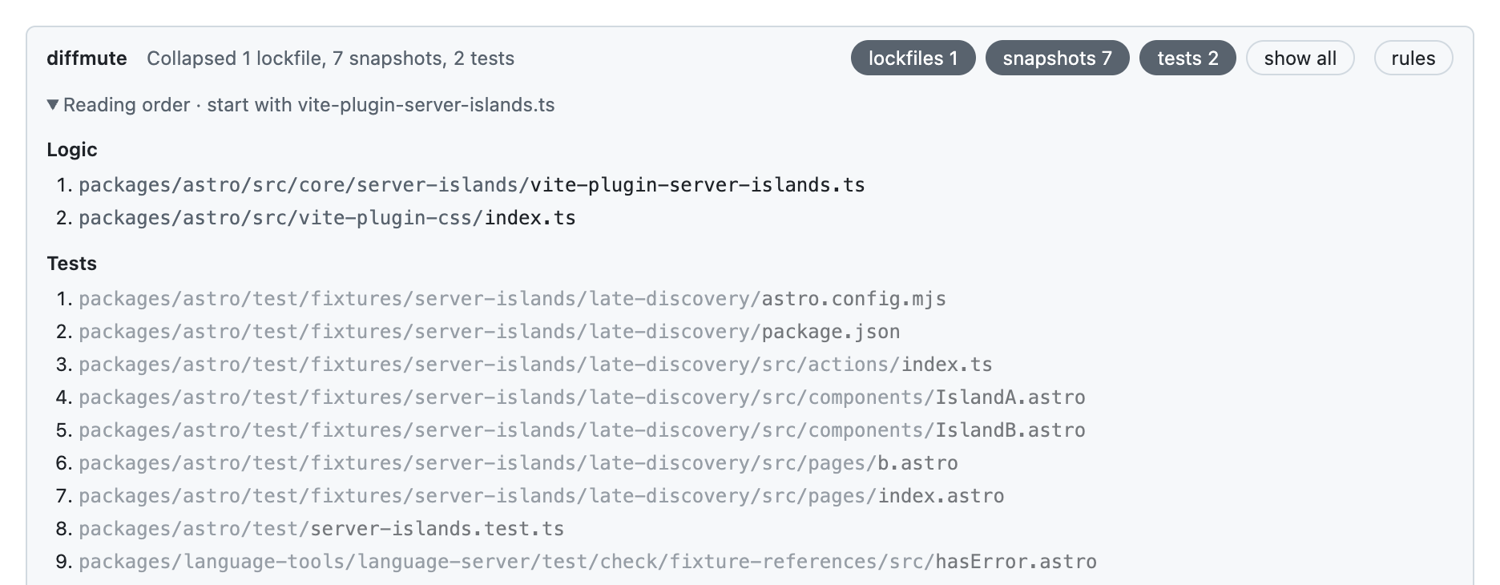Screen dimensions: 1500x585
Task: Open pages/index.astro fixture file
Action: [542, 496]
